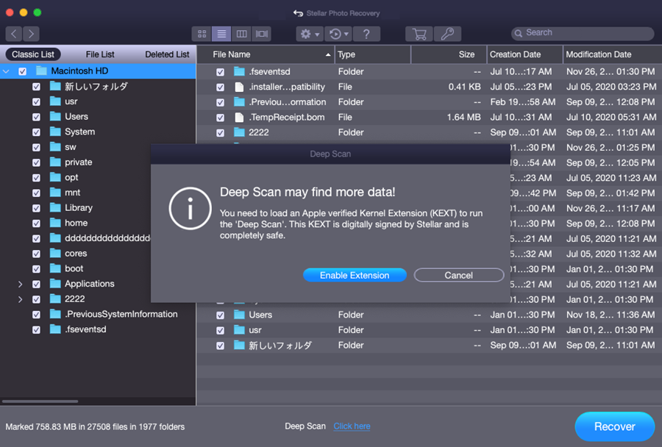The width and height of the screenshot is (662, 447).
Task: Expand the Applications folder in the tree
Action: coord(21,284)
